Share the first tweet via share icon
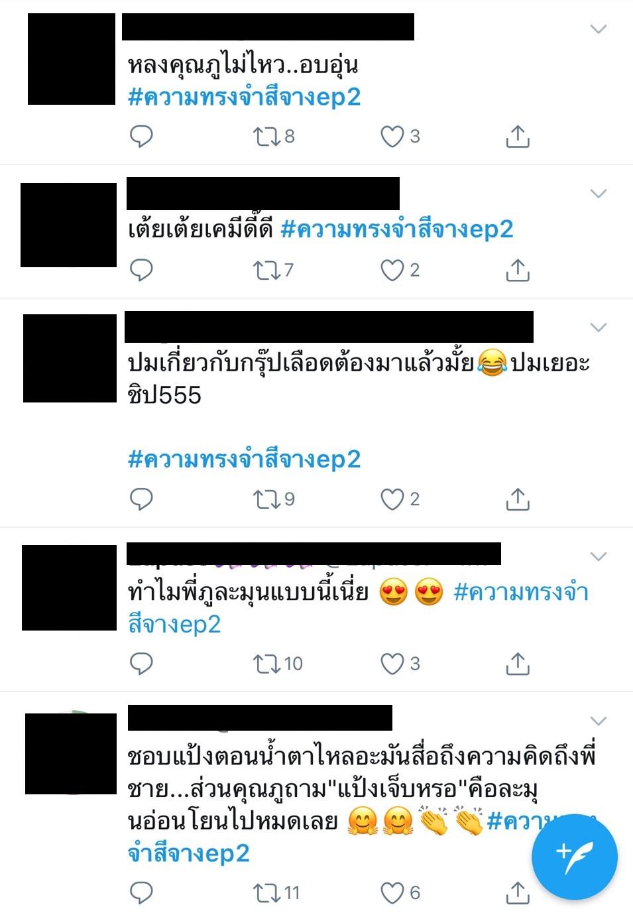 pyautogui.click(x=517, y=137)
